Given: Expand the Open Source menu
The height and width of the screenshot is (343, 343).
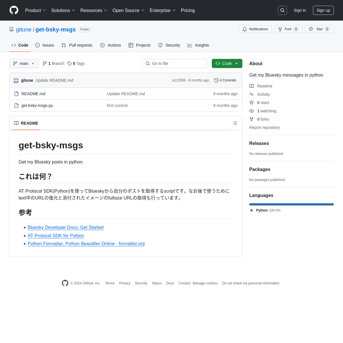Looking at the screenshot, I should click(129, 10).
